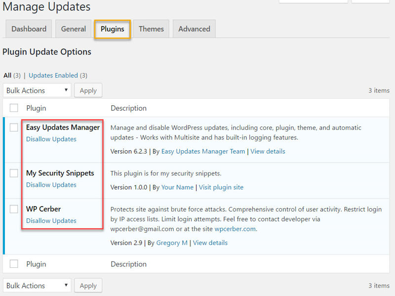Open the bottom Bulk Actions dropdown
Viewport: 395px width, 296px height.
tap(37, 286)
